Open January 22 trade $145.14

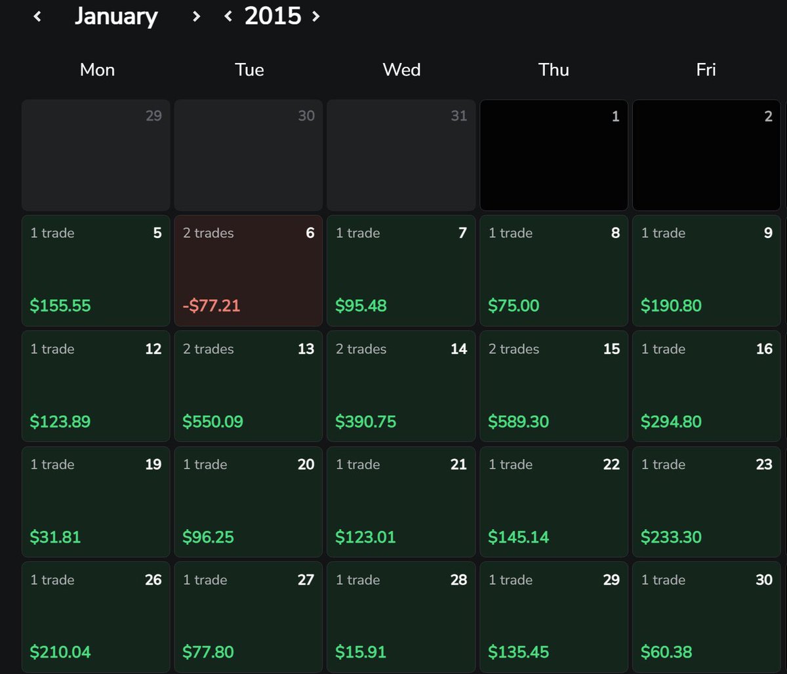tap(554, 502)
